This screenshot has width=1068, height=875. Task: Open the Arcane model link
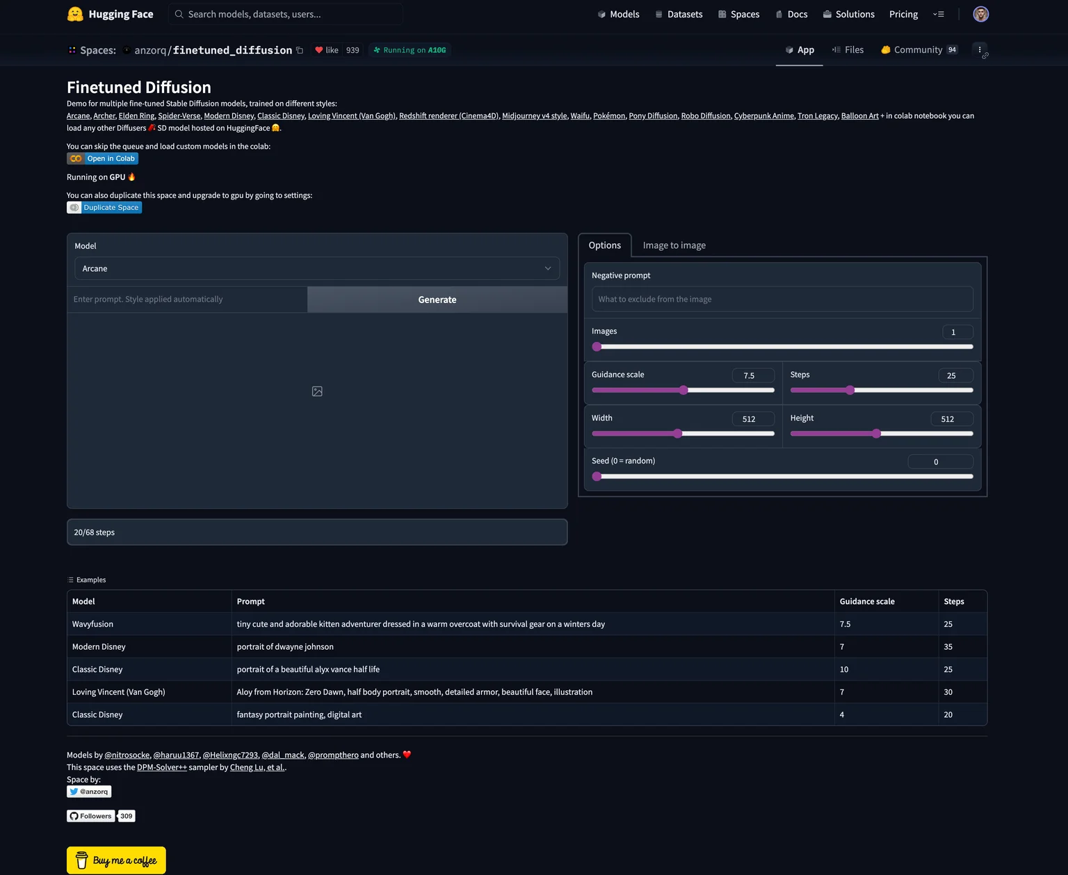click(x=79, y=116)
